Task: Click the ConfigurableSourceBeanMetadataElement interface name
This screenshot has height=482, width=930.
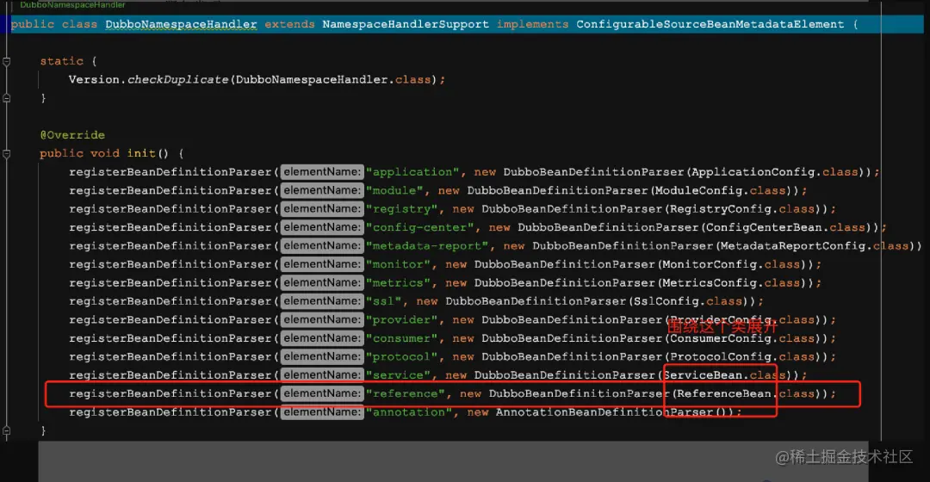Action: click(x=710, y=24)
